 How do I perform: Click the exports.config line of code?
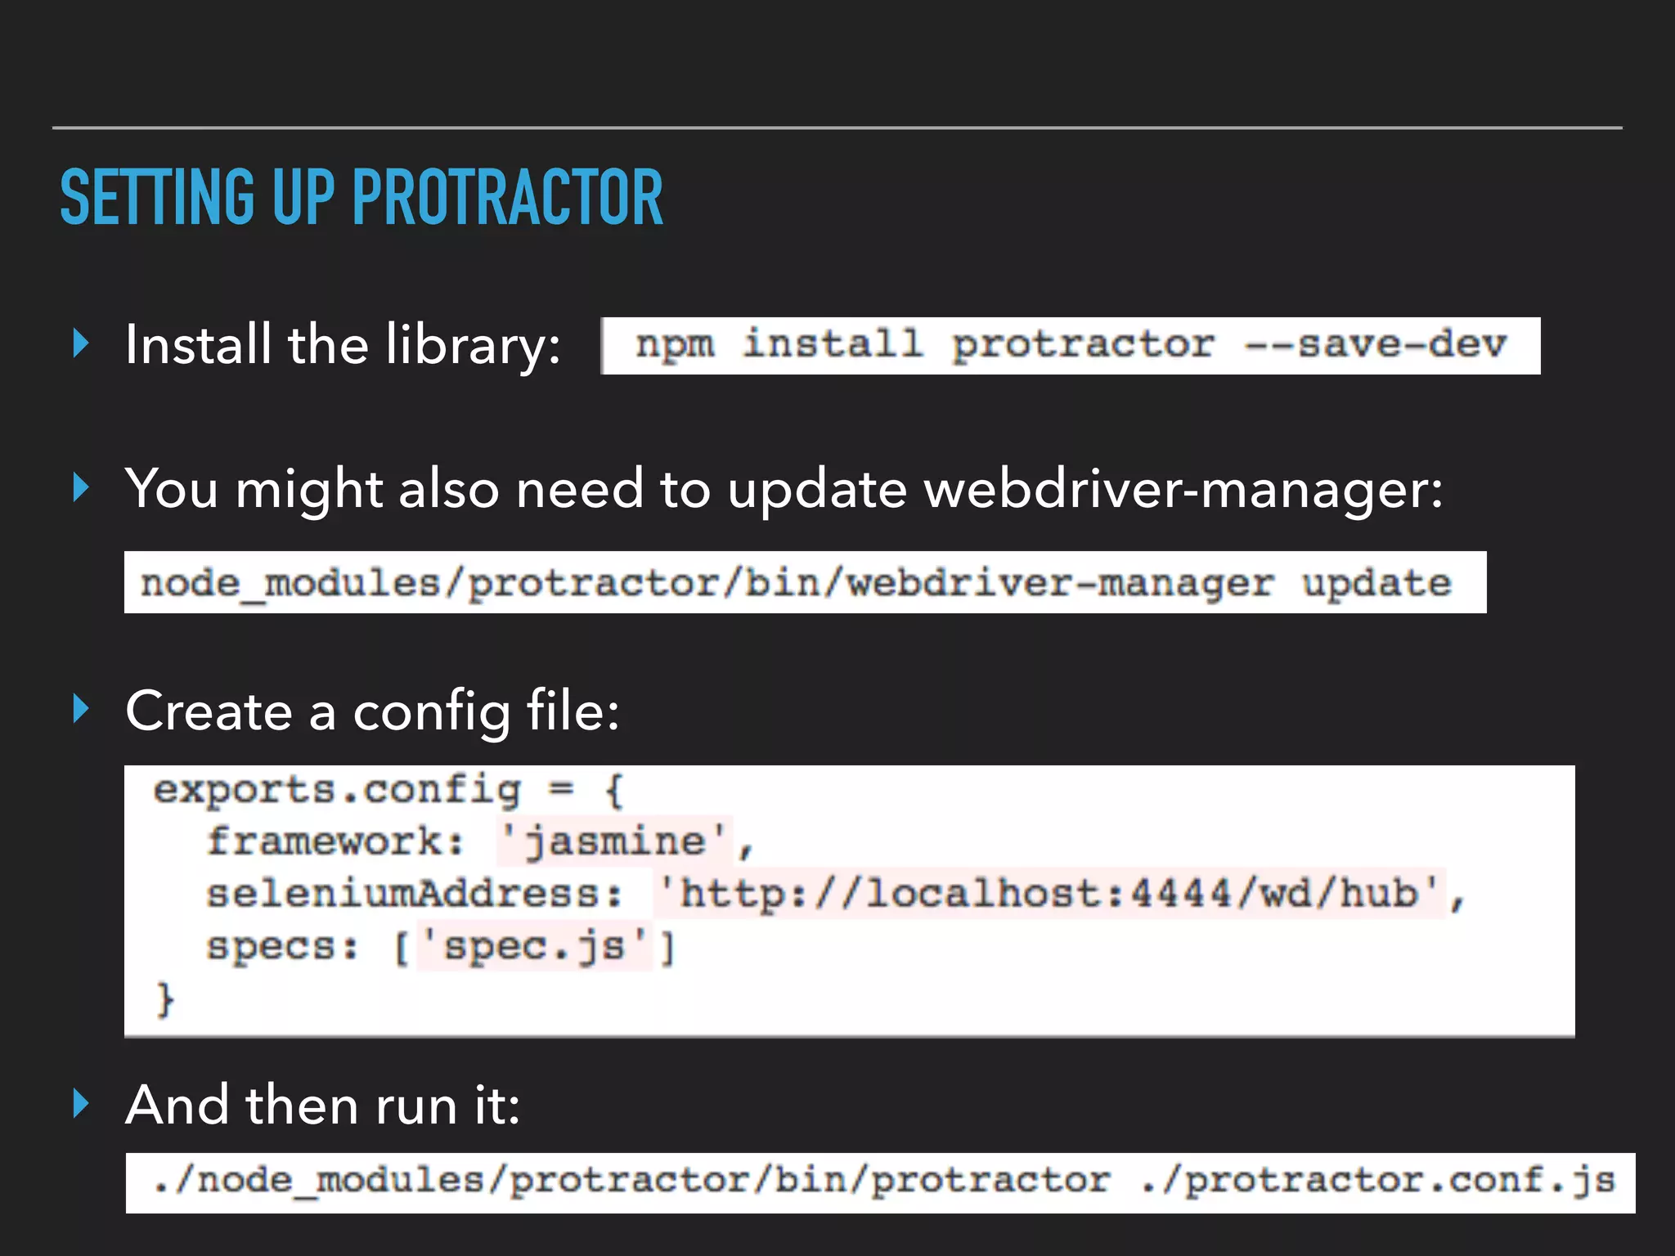click(x=388, y=790)
